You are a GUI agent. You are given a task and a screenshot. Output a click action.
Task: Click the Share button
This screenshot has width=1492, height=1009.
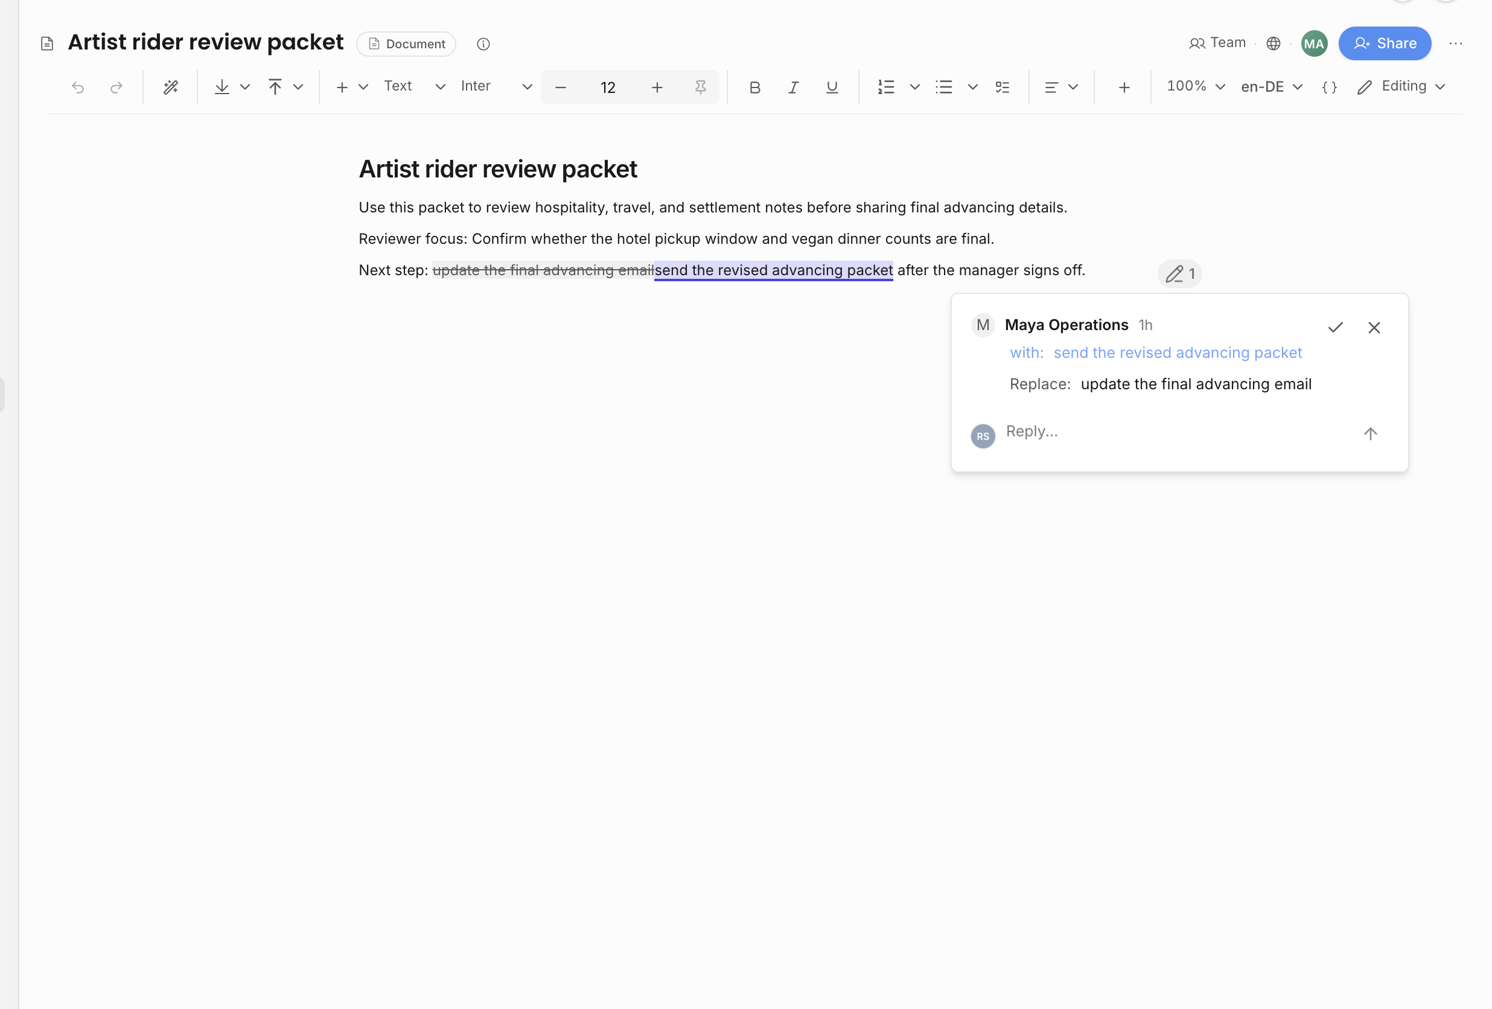coord(1385,43)
